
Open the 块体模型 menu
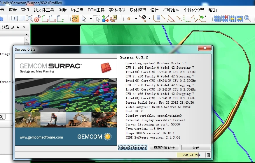(138, 10)
